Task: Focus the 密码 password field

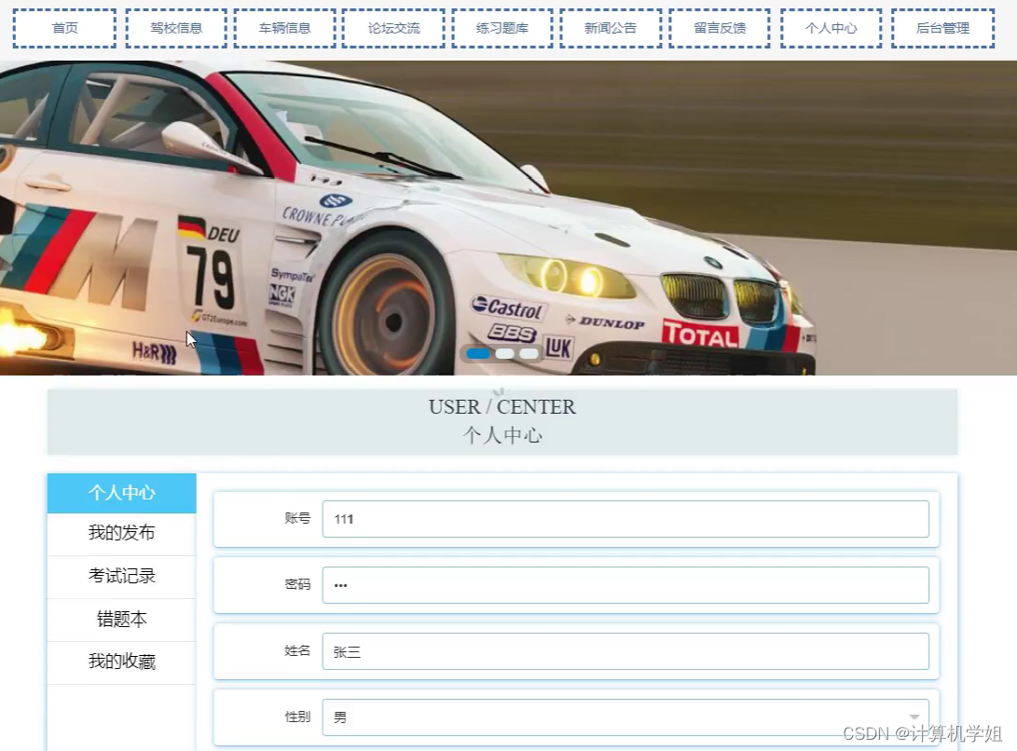Action: pos(625,585)
